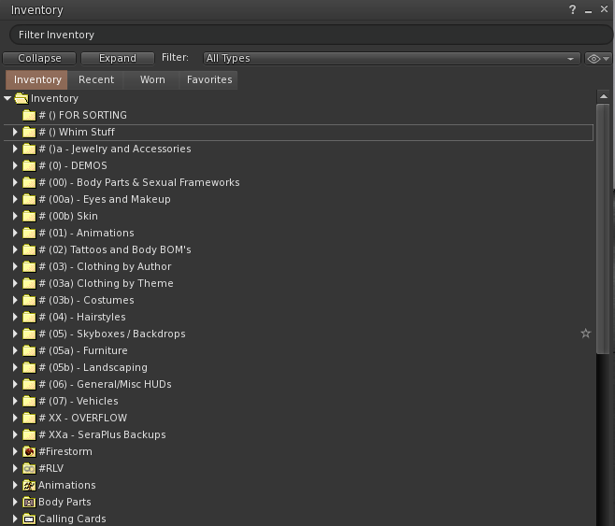Click the Body Parts system folder icon
The height and width of the screenshot is (526, 615).
point(29,502)
